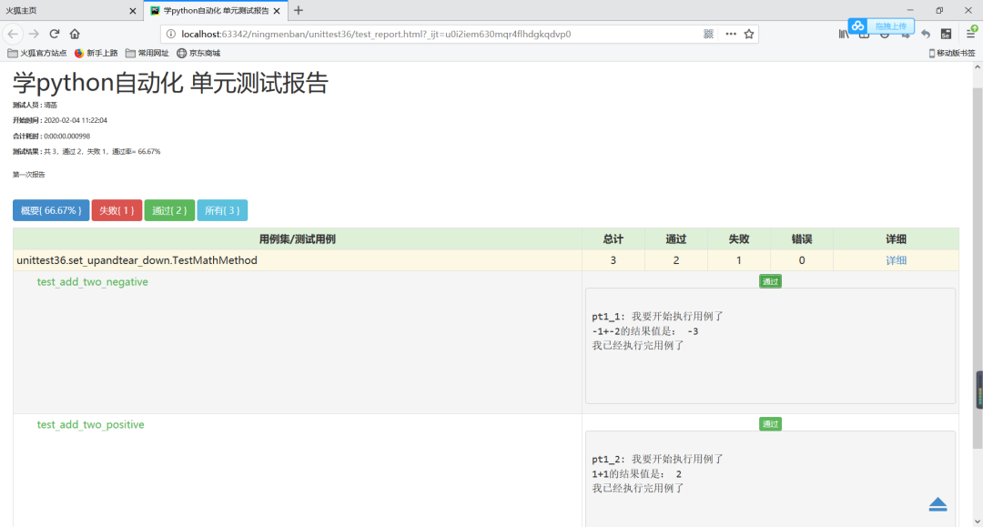Open the browser home page

pyautogui.click(x=75, y=34)
